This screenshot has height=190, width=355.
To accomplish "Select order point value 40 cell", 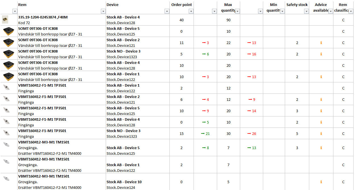I will (182, 20).
